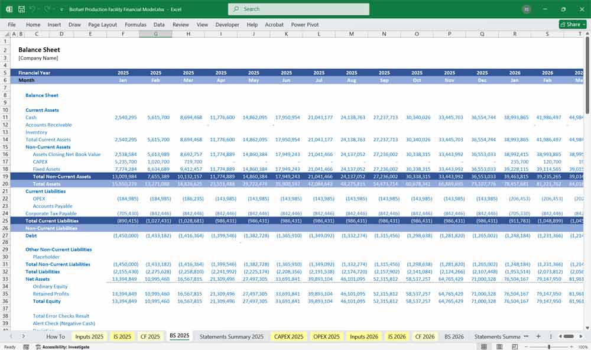591x350 pixels.
Task: Expand the Undo history dropdown arrow
Action: [38, 9]
